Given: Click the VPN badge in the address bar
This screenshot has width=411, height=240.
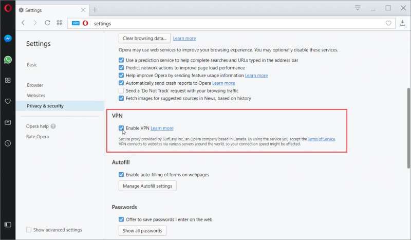Looking at the screenshot, I should coord(76,23).
